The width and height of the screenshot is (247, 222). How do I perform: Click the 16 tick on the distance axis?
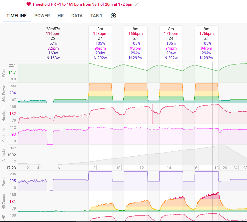(195, 168)
